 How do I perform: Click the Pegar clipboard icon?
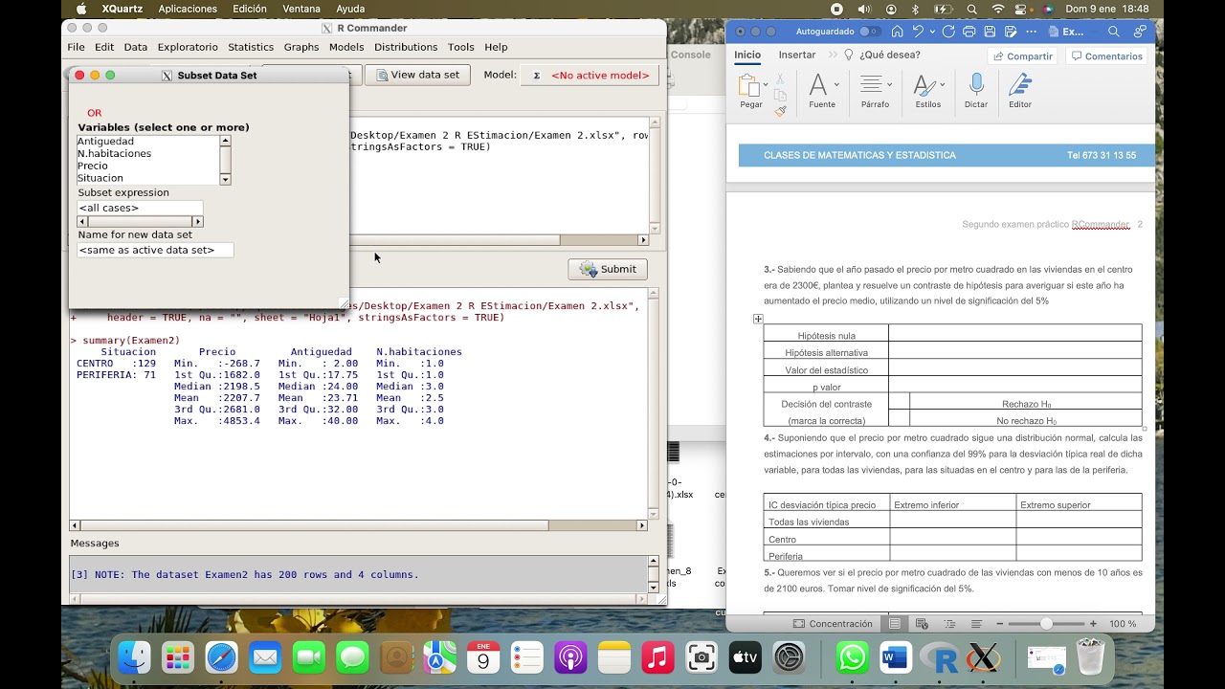click(747, 84)
